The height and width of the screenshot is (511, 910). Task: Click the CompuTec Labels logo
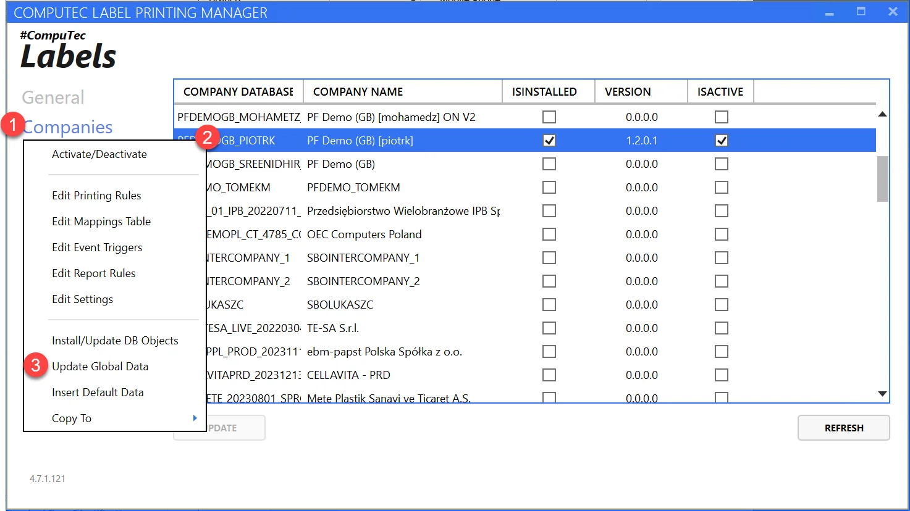coord(68,51)
